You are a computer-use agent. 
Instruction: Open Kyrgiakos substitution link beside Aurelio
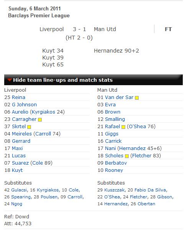pyautogui.click(x=43, y=112)
